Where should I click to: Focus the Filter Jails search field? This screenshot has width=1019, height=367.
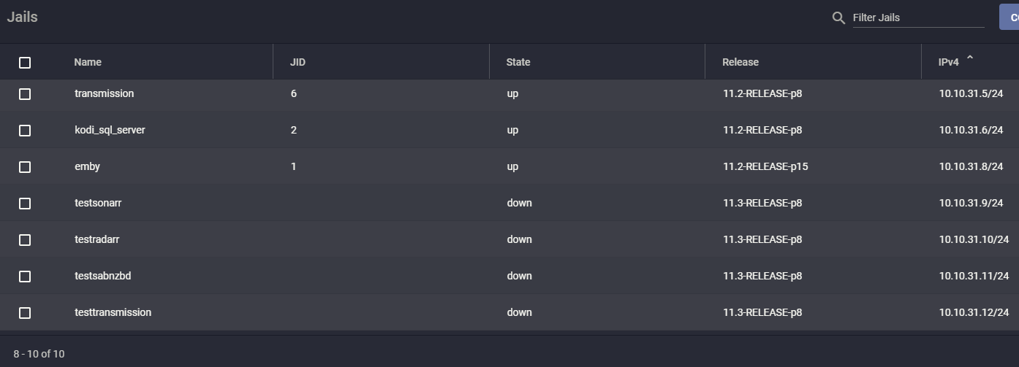point(918,18)
